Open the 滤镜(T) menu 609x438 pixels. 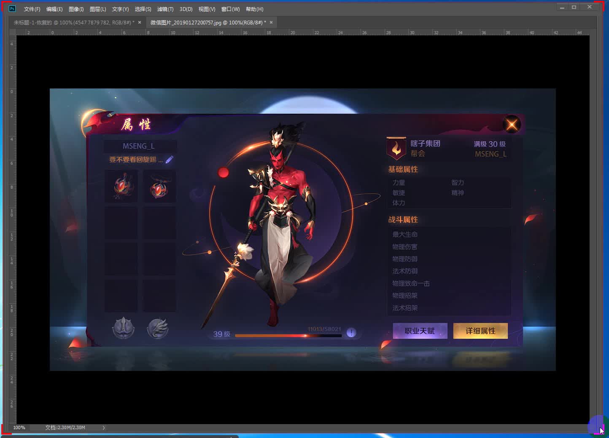tap(165, 9)
